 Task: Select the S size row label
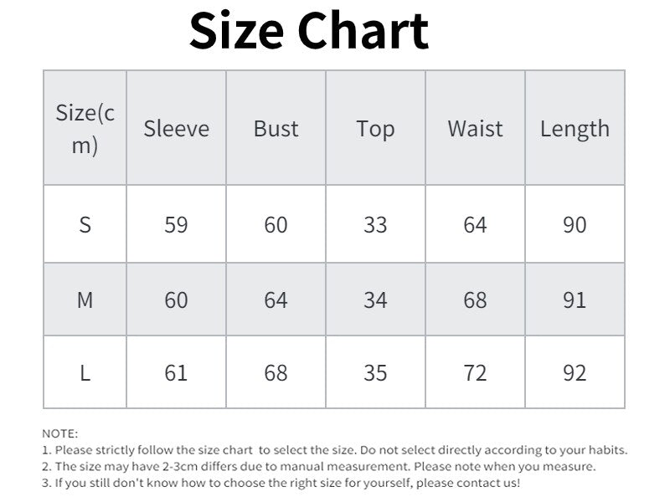point(85,225)
